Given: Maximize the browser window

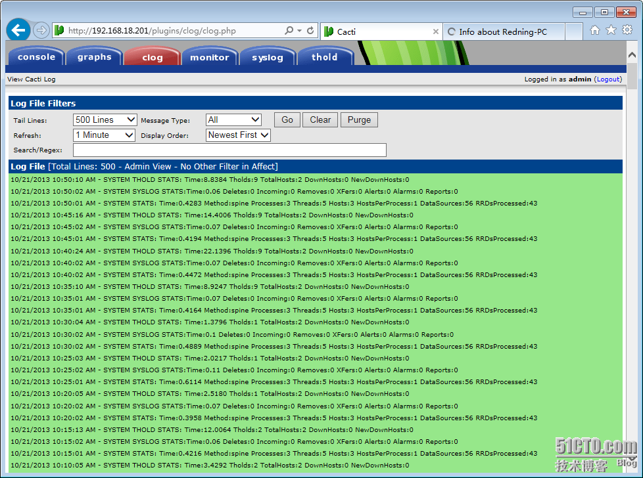Looking at the screenshot, I should (x=604, y=12).
